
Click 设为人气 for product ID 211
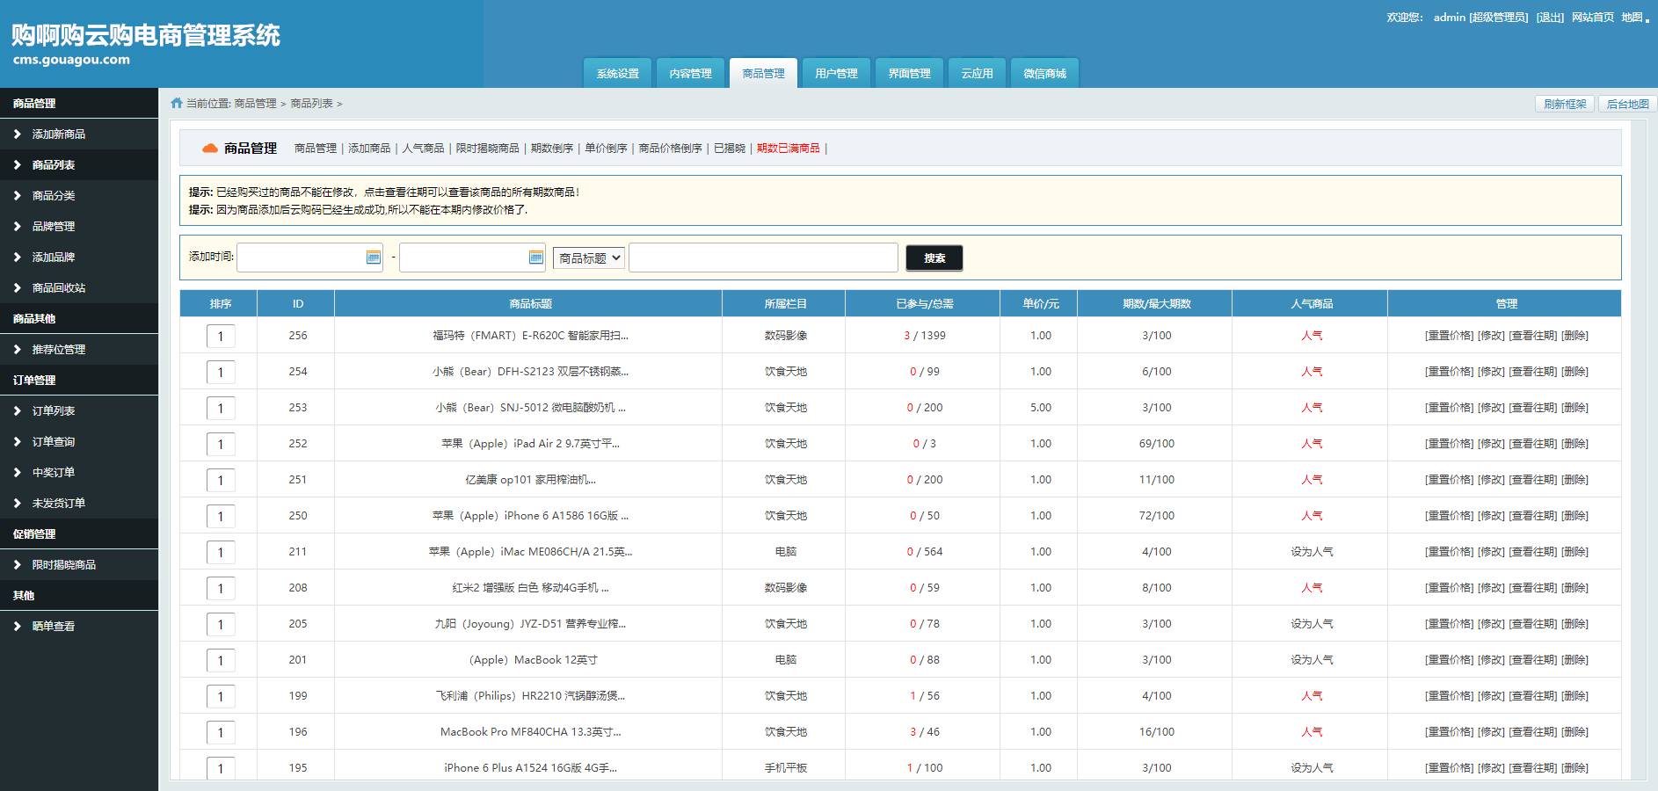click(1312, 552)
